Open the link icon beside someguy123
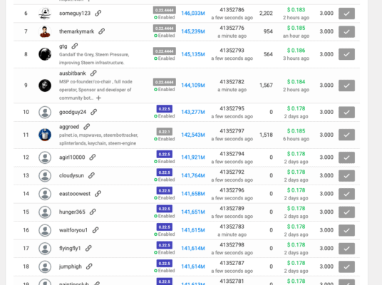The image size is (382, 285). (98, 13)
